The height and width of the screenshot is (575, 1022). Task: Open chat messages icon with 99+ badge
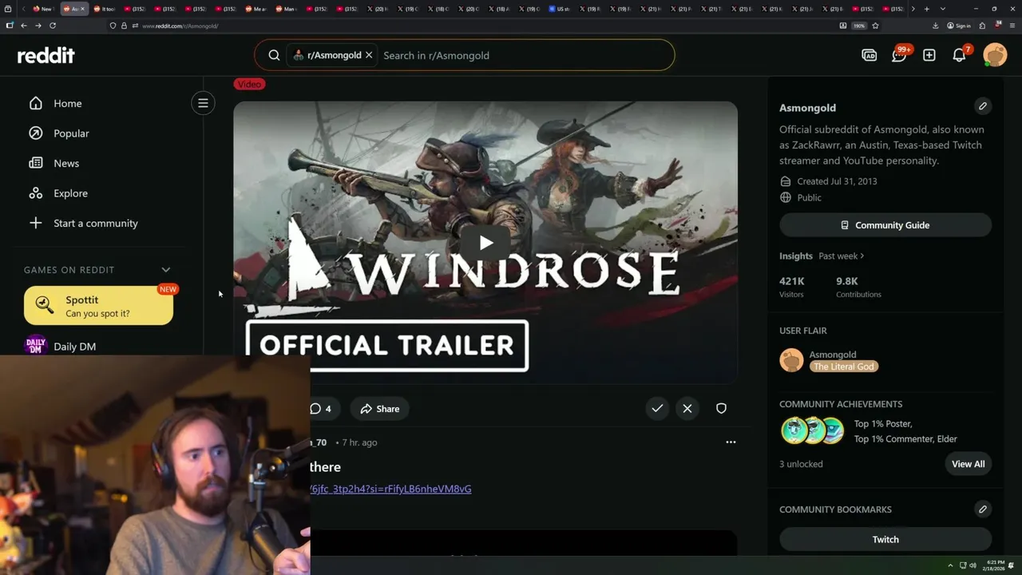click(x=899, y=55)
